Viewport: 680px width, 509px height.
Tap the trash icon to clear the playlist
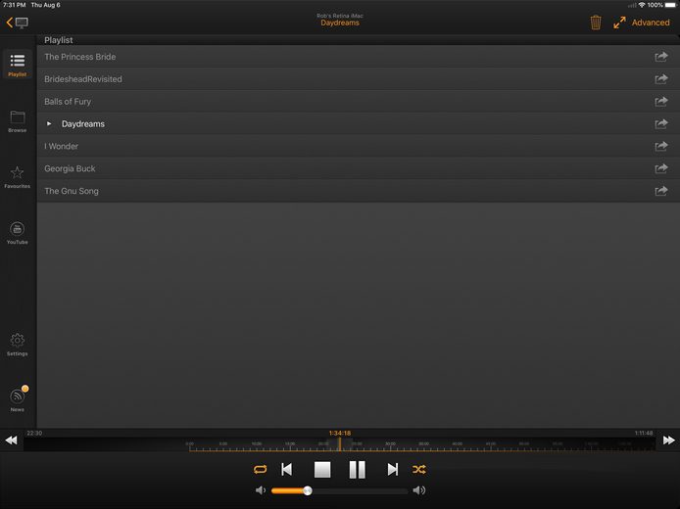point(596,23)
